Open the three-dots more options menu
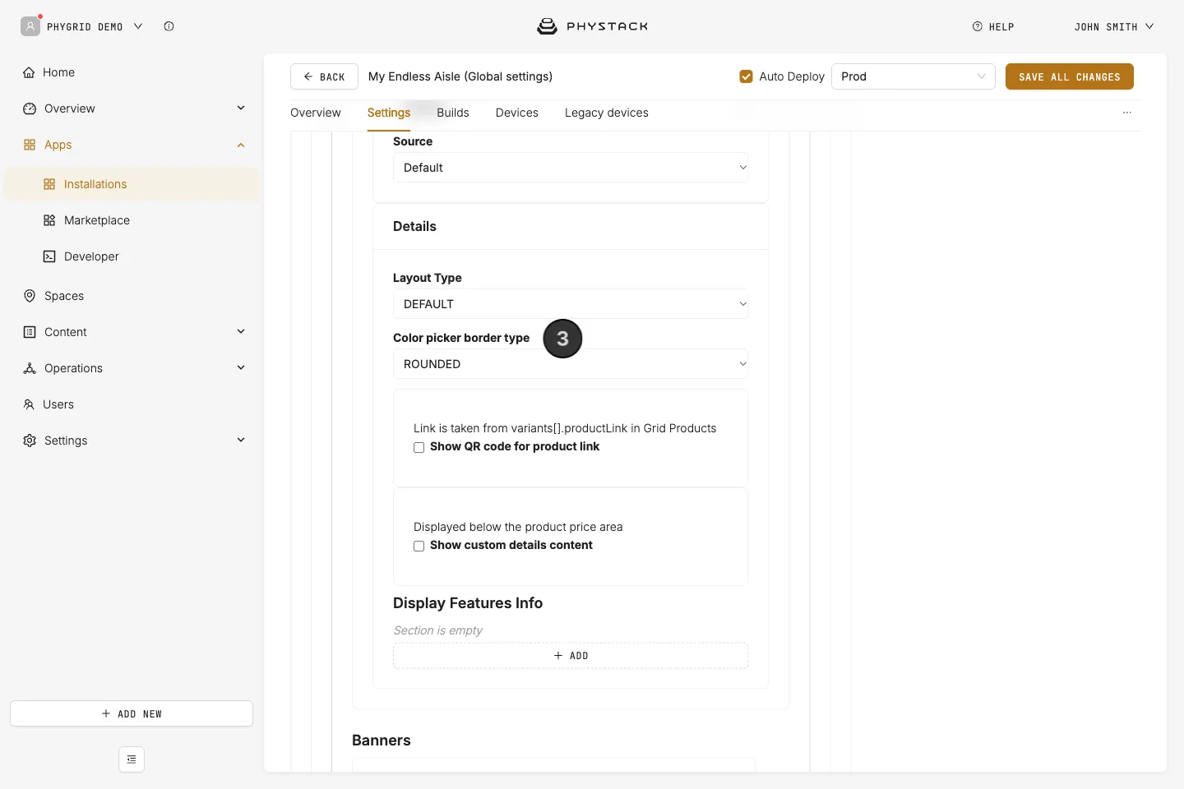 click(1127, 113)
